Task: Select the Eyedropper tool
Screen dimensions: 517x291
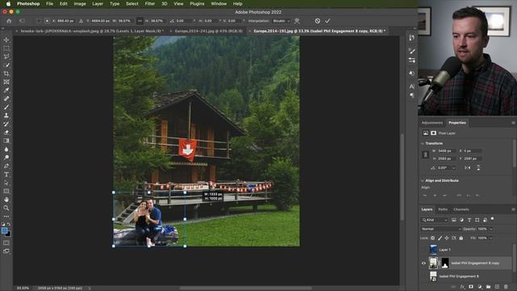Action: click(x=6, y=91)
